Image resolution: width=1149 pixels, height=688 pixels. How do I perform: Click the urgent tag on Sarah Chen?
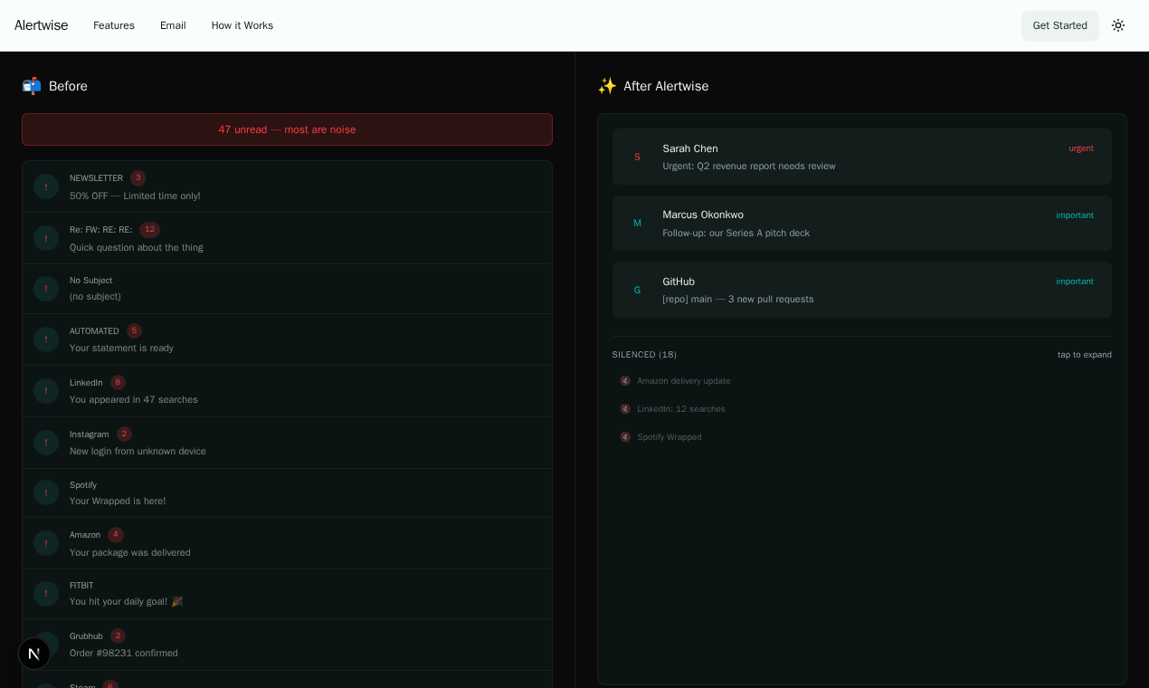click(x=1081, y=148)
